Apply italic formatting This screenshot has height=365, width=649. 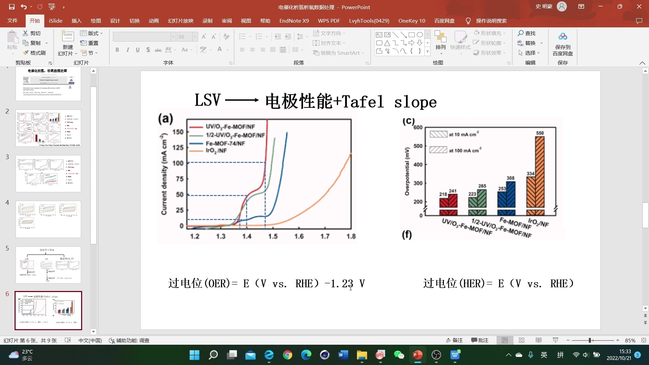pos(127,50)
